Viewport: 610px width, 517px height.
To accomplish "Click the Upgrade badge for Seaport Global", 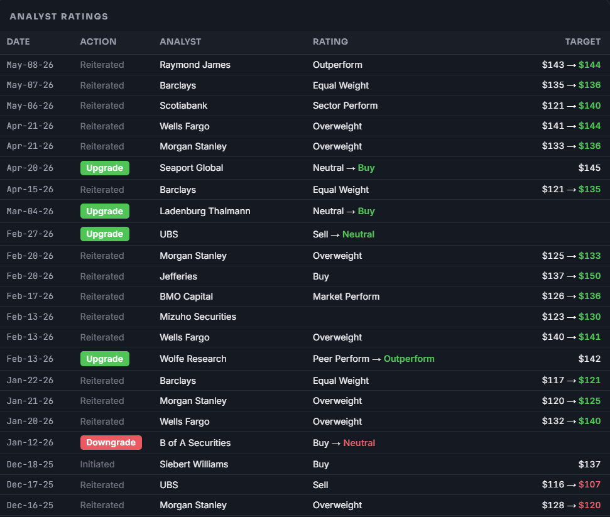I will [x=105, y=168].
